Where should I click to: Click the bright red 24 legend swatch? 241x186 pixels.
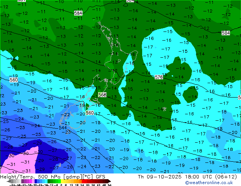83,181
